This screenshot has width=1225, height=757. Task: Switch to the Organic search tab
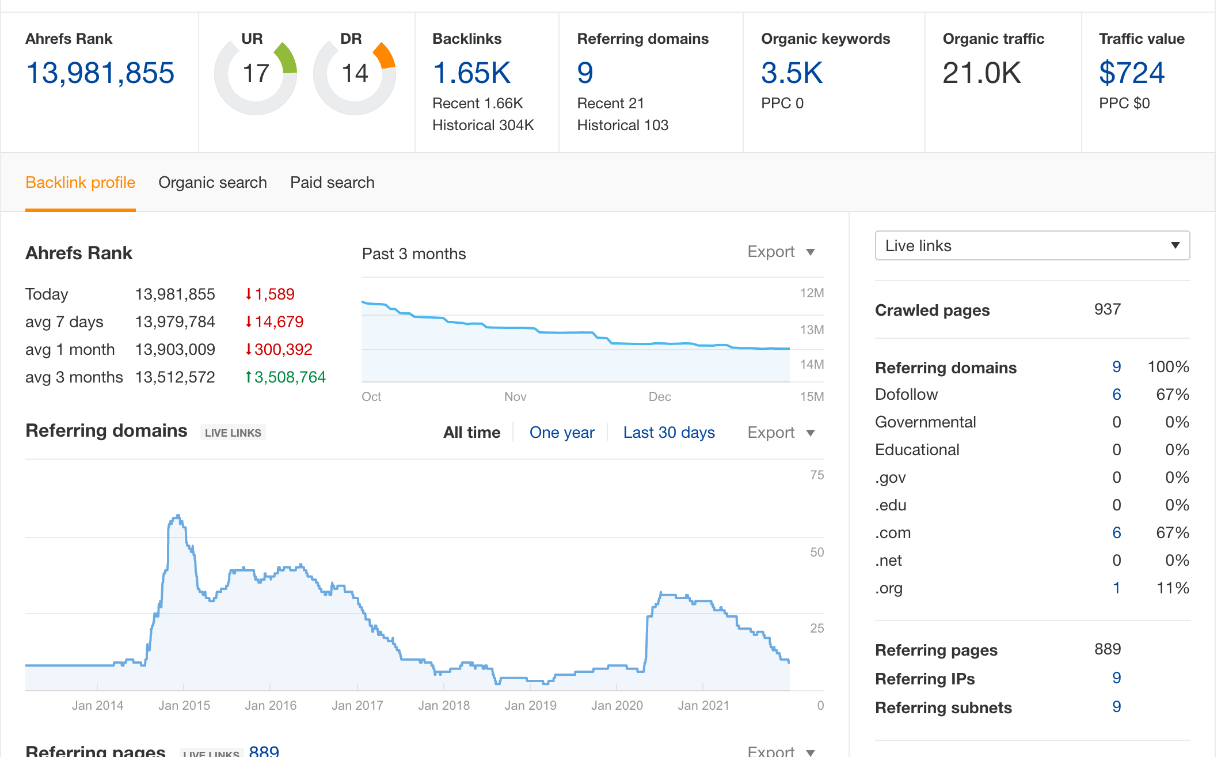click(212, 183)
